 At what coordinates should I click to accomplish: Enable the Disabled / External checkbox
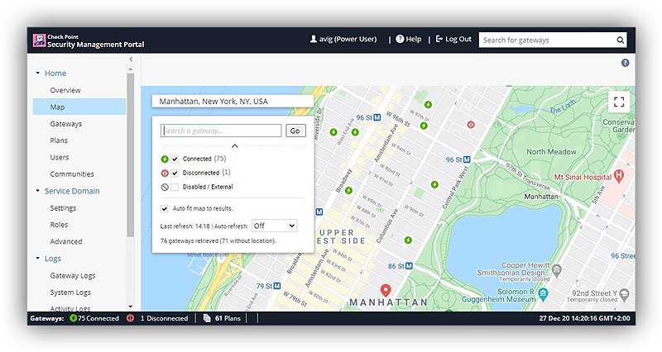pos(175,188)
